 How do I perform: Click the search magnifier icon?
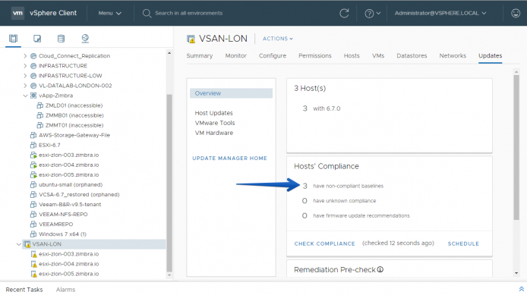pyautogui.click(x=147, y=14)
